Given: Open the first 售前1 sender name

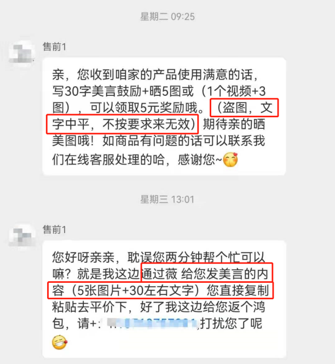Looking at the screenshot, I should [x=54, y=47].
